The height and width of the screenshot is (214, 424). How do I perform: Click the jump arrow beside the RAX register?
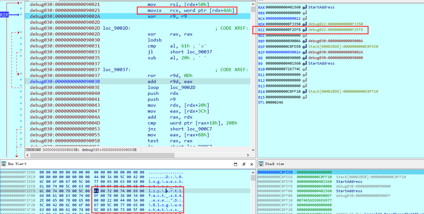coord(305,7)
